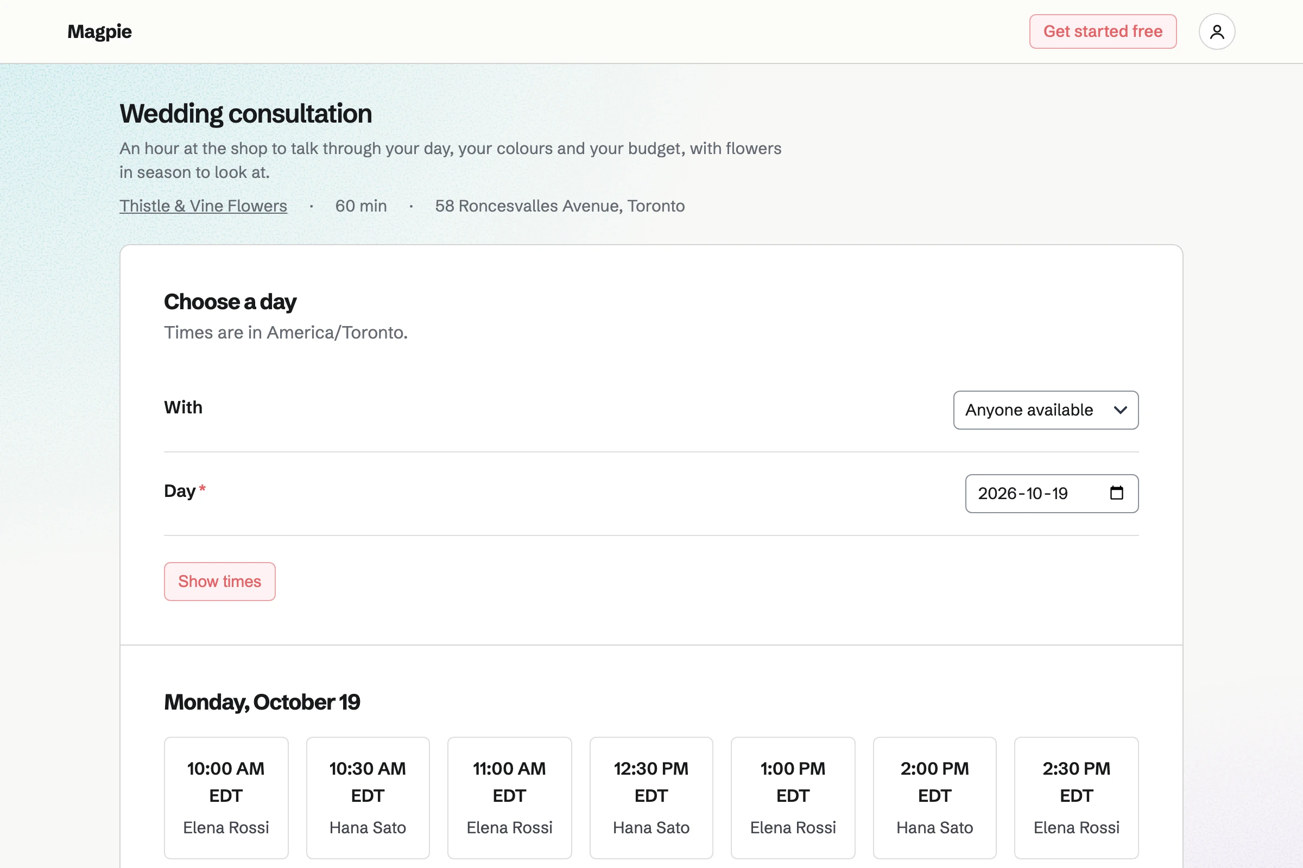The image size is (1303, 868).
Task: Open the user account profile icon
Action: [1217, 31]
